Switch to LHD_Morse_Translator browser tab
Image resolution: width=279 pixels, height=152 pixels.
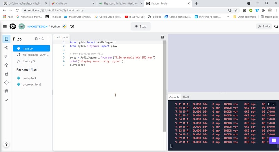[25, 3]
